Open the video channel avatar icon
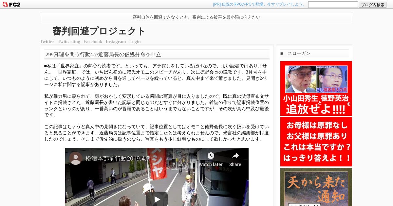Screen dimensions: 393x206 [76, 158]
